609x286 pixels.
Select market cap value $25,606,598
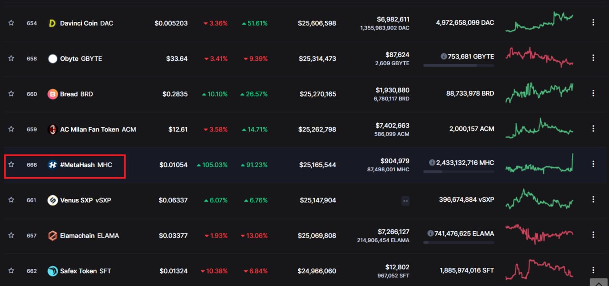(317, 23)
